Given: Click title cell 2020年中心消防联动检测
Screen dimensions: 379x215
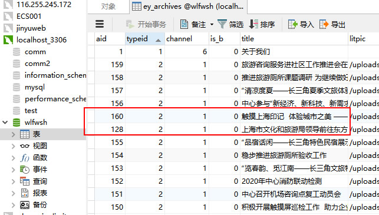Looking at the screenshot, I should [x=294, y=181].
